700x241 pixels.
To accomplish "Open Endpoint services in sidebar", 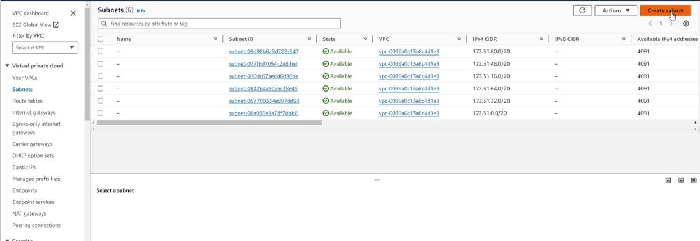I will click(x=33, y=202).
